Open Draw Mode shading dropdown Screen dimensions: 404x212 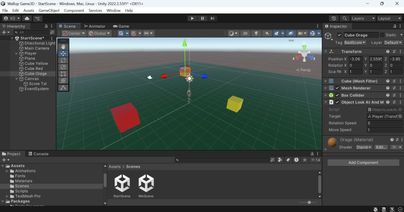233,33
